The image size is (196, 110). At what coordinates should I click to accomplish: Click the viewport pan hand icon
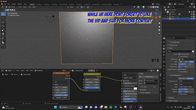click(159, 27)
